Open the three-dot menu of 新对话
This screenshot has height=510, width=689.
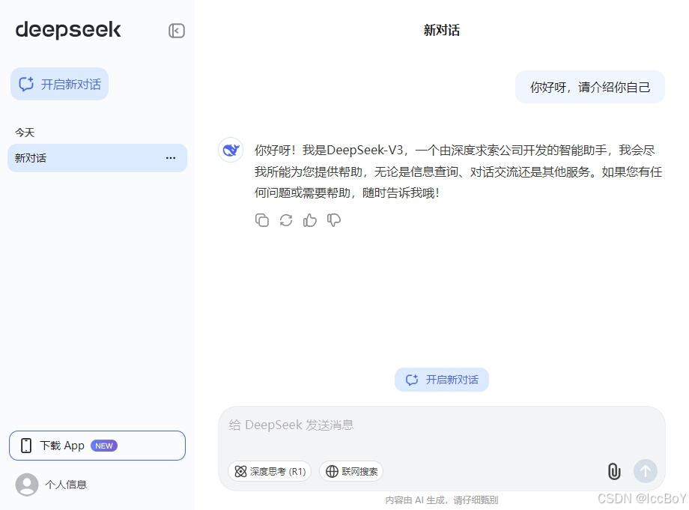[x=171, y=158]
